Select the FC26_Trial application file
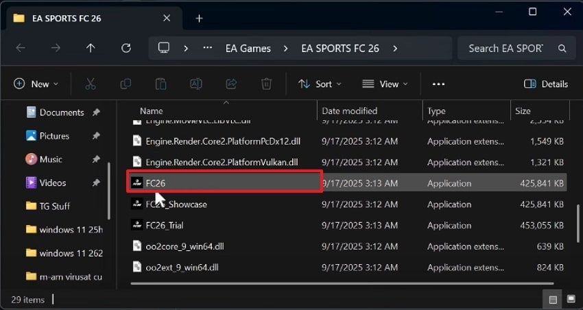Image resolution: width=583 pixels, height=310 pixels. pos(165,225)
